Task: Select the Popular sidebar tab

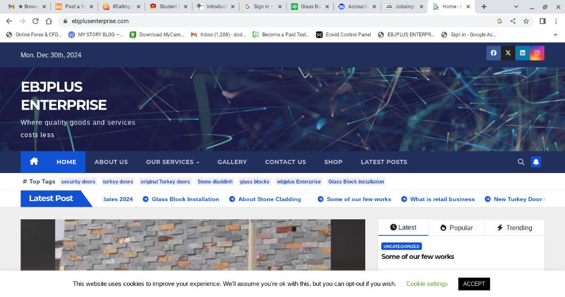Action: (456, 228)
